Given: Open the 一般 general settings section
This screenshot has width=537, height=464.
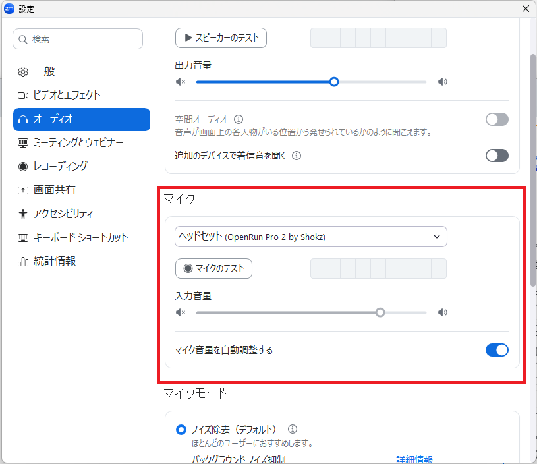Looking at the screenshot, I should (82, 72).
